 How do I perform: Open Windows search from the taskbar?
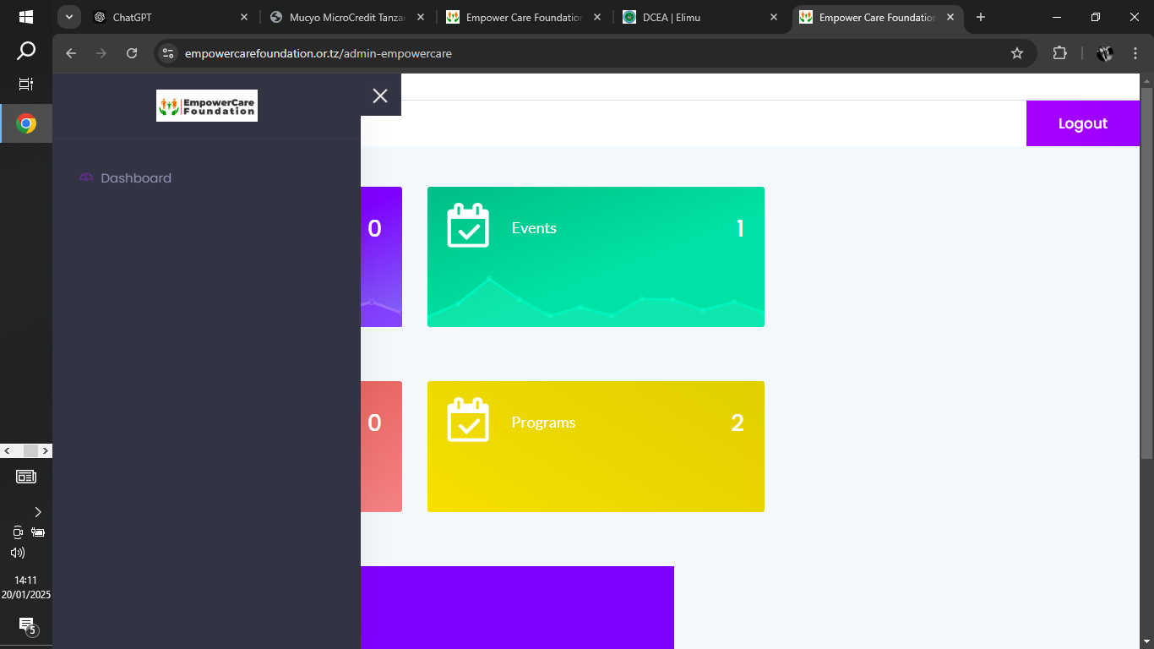pos(26,52)
